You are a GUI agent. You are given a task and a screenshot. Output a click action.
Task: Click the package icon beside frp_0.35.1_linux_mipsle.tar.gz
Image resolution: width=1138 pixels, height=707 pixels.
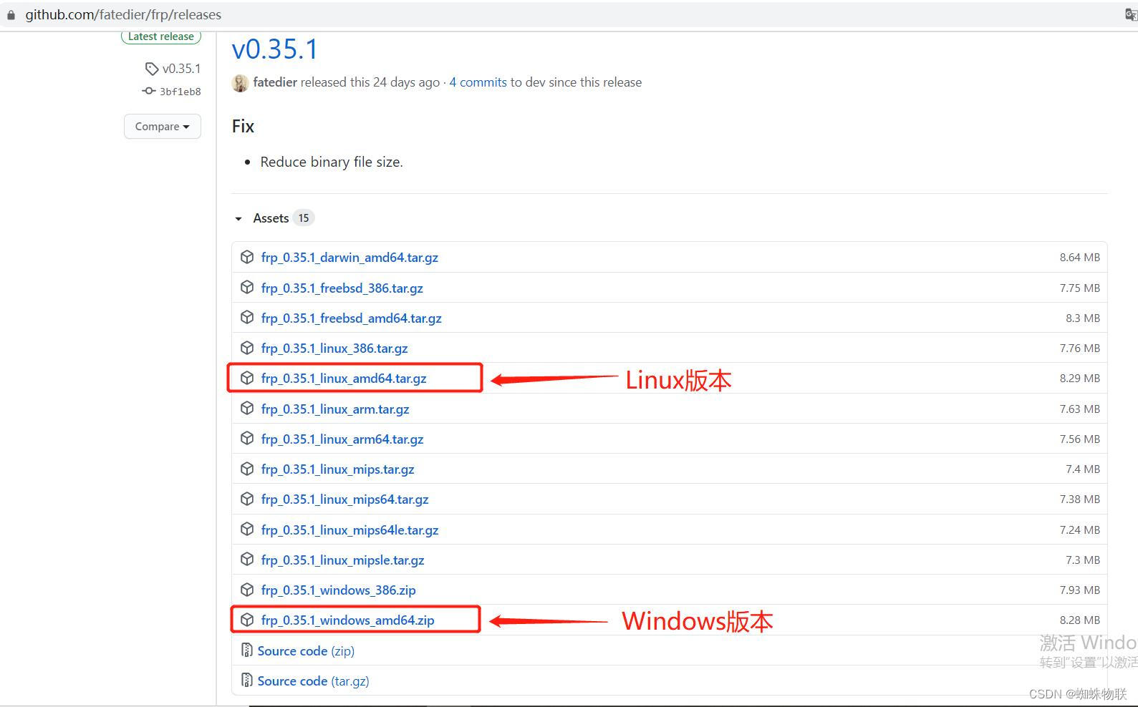pyautogui.click(x=247, y=559)
